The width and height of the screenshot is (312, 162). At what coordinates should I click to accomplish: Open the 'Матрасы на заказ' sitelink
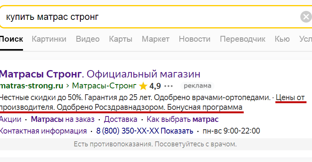pos(63,119)
